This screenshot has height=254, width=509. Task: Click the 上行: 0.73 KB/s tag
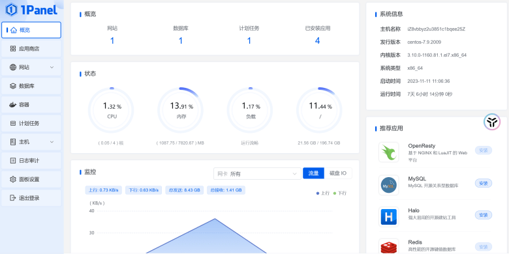tap(104, 190)
